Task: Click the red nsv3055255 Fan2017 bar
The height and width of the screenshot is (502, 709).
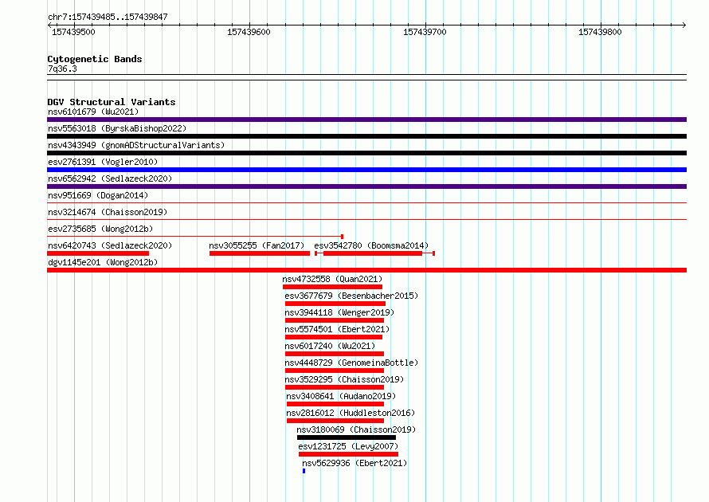Action: (x=260, y=253)
